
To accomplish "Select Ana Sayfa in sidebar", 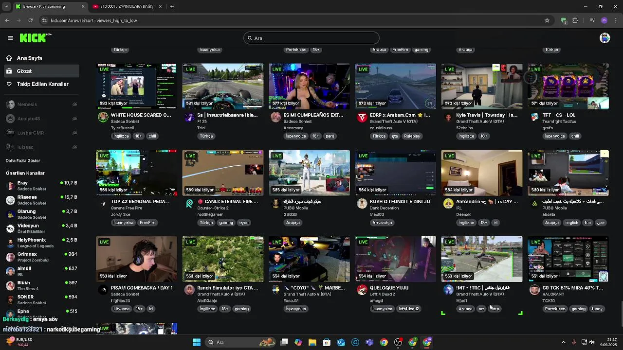I will [41, 58].
